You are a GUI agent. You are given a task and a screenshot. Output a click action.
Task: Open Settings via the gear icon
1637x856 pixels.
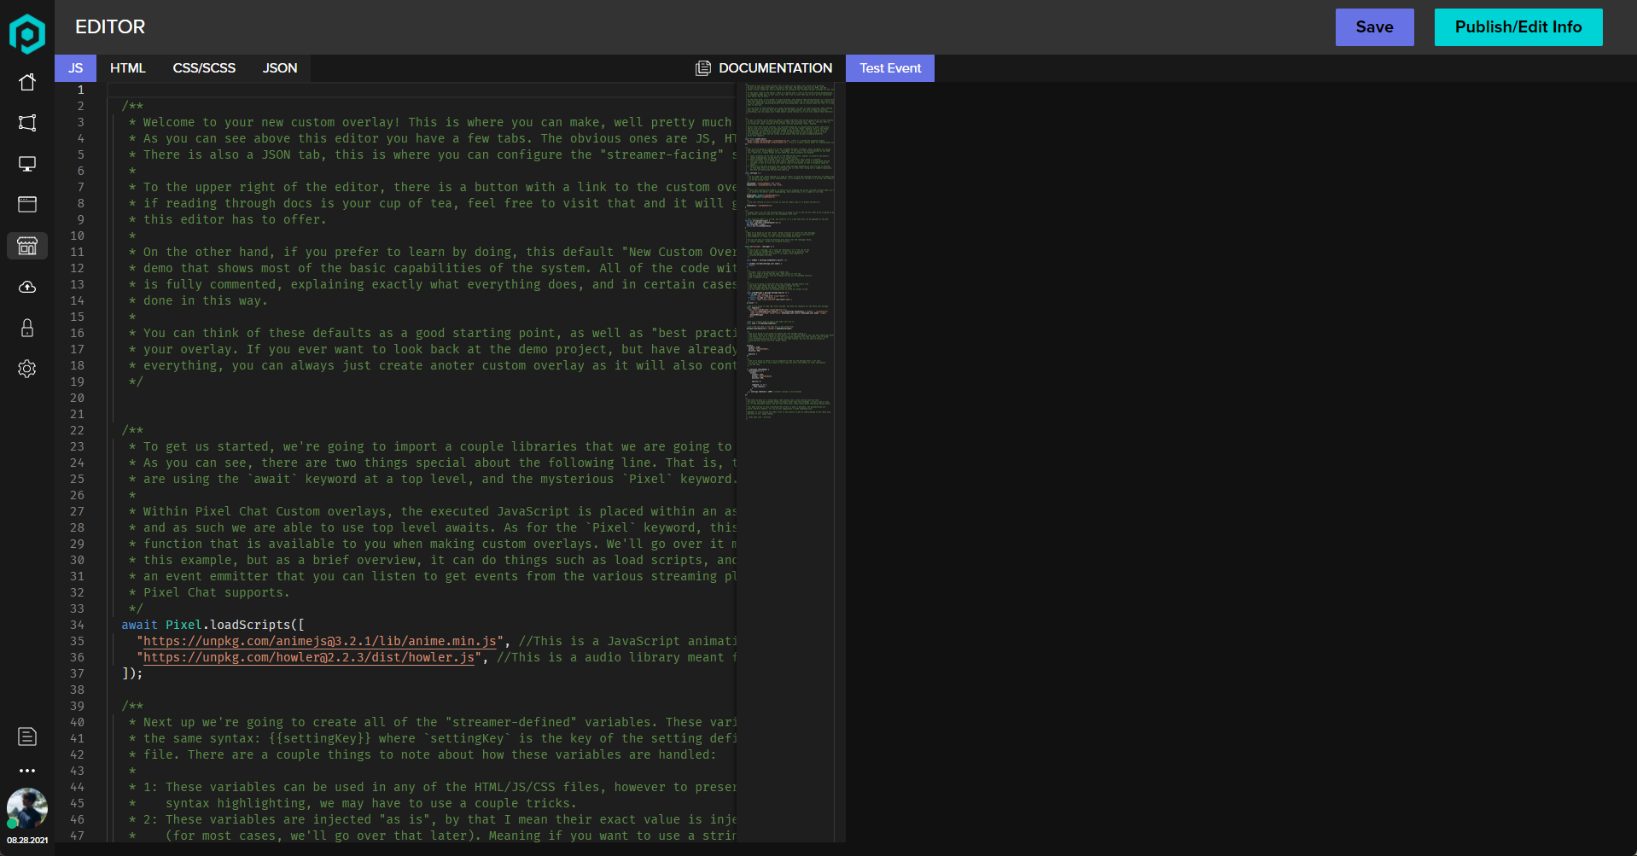pyautogui.click(x=26, y=369)
